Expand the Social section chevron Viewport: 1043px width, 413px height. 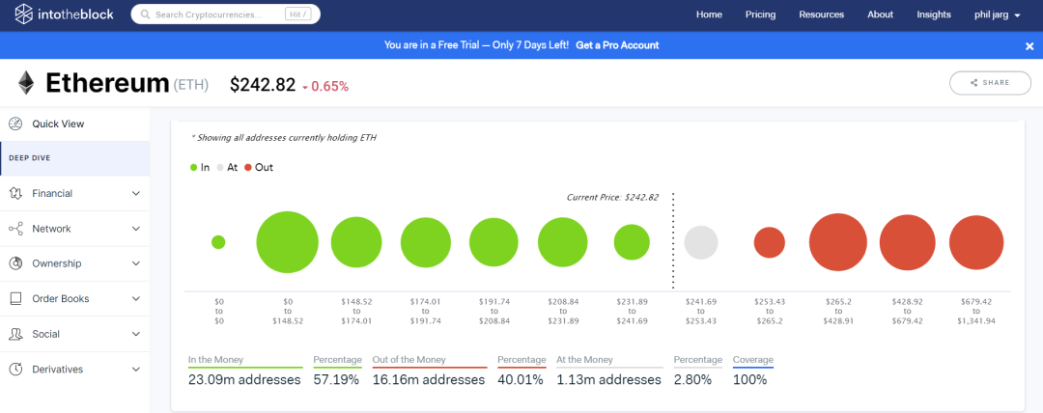click(136, 334)
